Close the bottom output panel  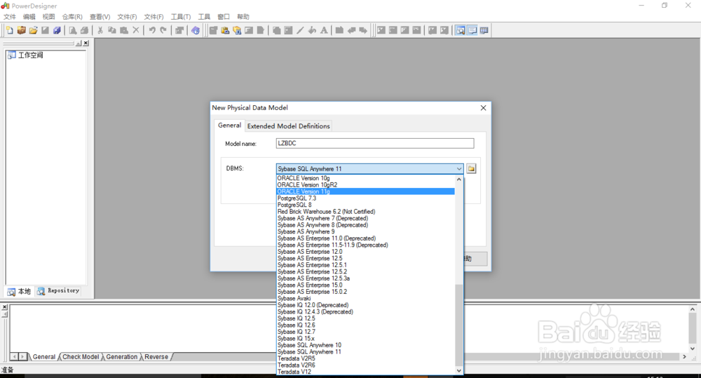coord(4,307)
